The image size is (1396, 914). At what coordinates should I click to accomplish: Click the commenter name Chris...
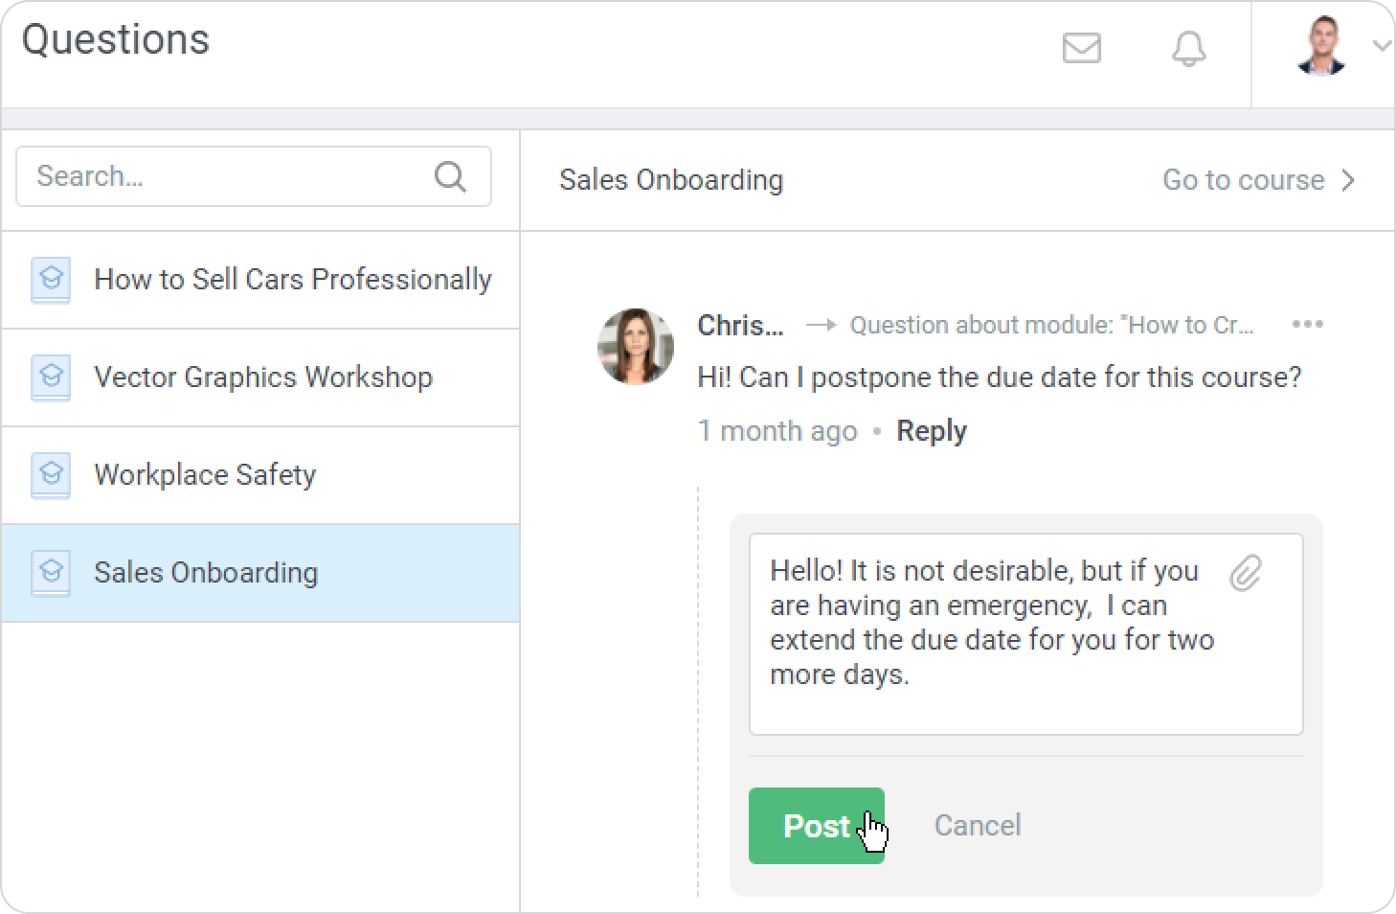tap(740, 326)
